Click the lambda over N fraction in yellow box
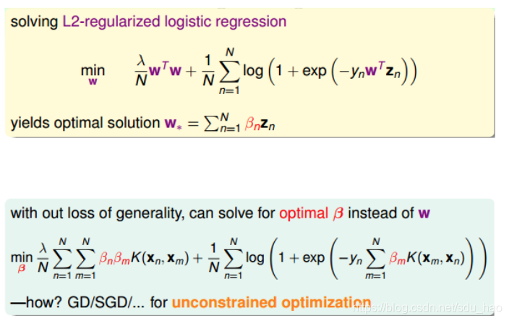This screenshot has width=509, height=321. (x=141, y=70)
